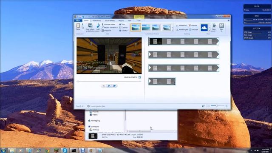The height and width of the screenshot is (153, 272).
Task: Click Undo in the quick access toolbar
Action: click(x=83, y=17)
